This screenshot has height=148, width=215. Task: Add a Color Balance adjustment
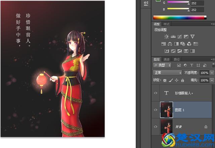point(170,44)
